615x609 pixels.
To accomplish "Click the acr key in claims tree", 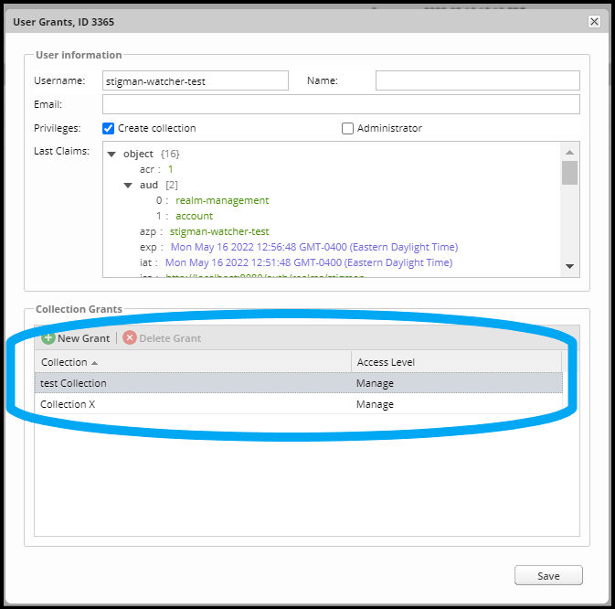I will [147, 169].
